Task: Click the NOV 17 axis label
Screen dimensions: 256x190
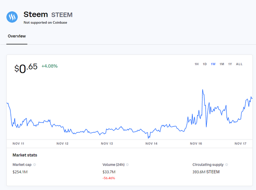Action: pos(240,144)
